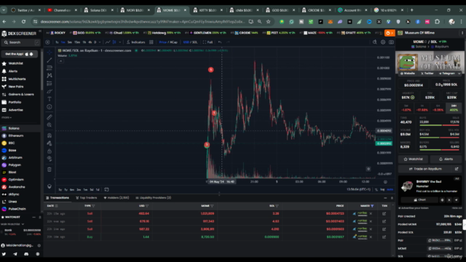Open the timeframe dropdown arrow
Viewport: 466px width, 262px height.
click(100, 42)
